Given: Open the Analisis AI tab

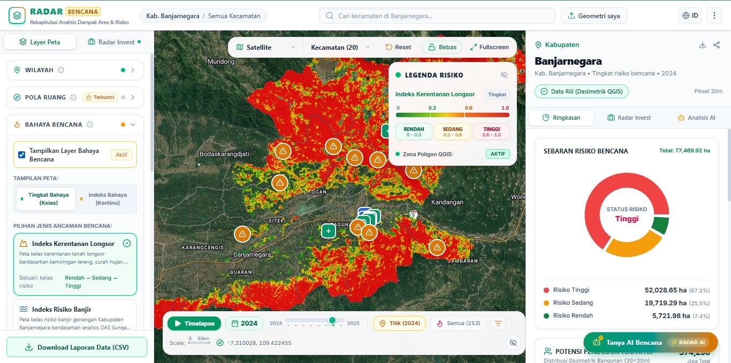Looking at the screenshot, I should [x=696, y=118].
